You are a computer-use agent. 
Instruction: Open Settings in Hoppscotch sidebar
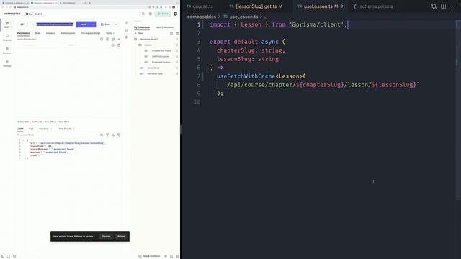7,63
